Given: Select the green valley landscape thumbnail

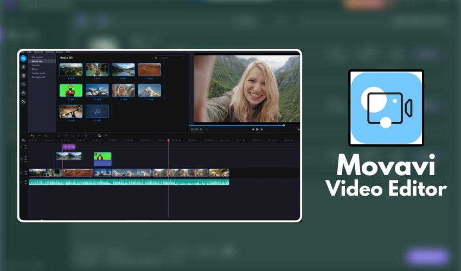Looking at the screenshot, I should (x=71, y=70).
